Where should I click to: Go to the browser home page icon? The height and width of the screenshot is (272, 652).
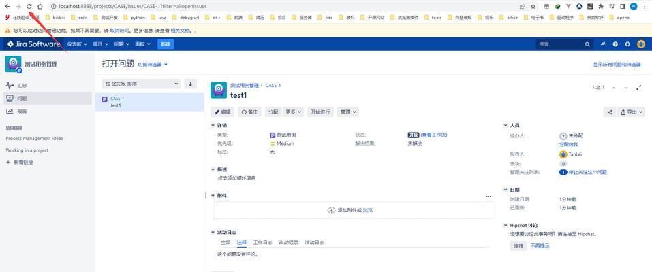tap(40, 7)
